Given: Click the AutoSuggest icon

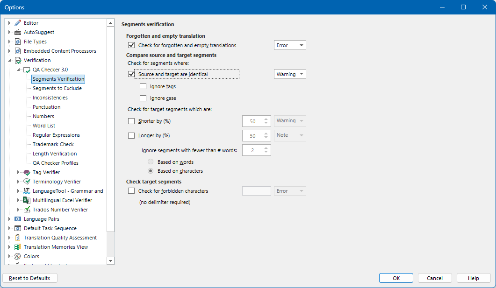Looking at the screenshot, I should click(19, 32).
